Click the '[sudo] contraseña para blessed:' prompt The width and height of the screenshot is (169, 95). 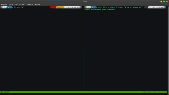[x=100, y=9]
